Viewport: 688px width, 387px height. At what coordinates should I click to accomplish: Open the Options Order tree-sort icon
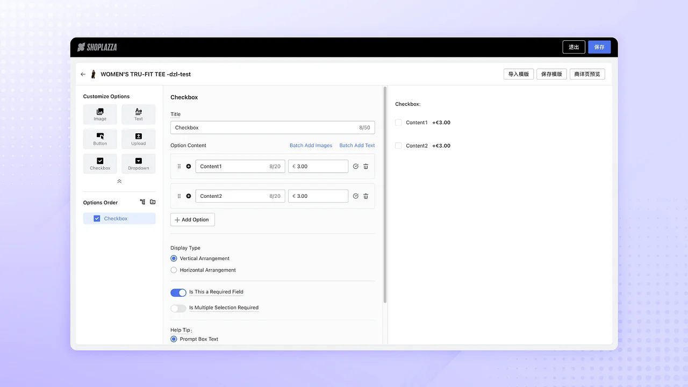coord(142,202)
